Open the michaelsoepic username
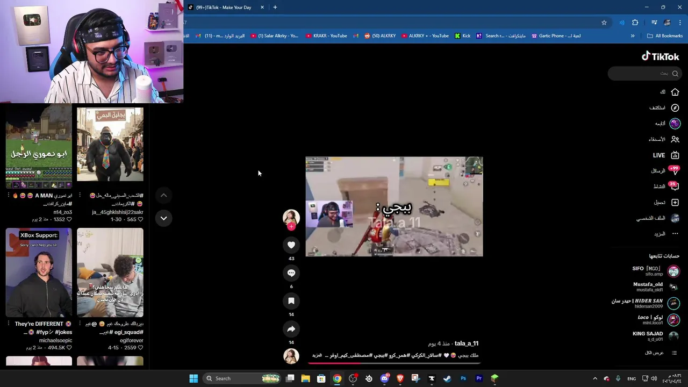Image resolution: width=688 pixels, height=387 pixels. [x=55, y=340]
